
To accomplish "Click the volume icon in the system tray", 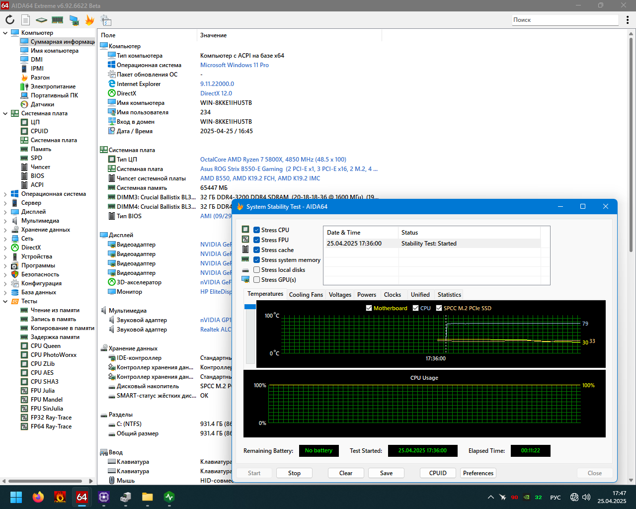I will pyautogui.click(x=586, y=497).
